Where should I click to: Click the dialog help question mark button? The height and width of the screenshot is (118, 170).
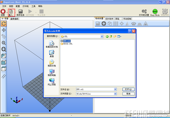[x=130, y=31]
